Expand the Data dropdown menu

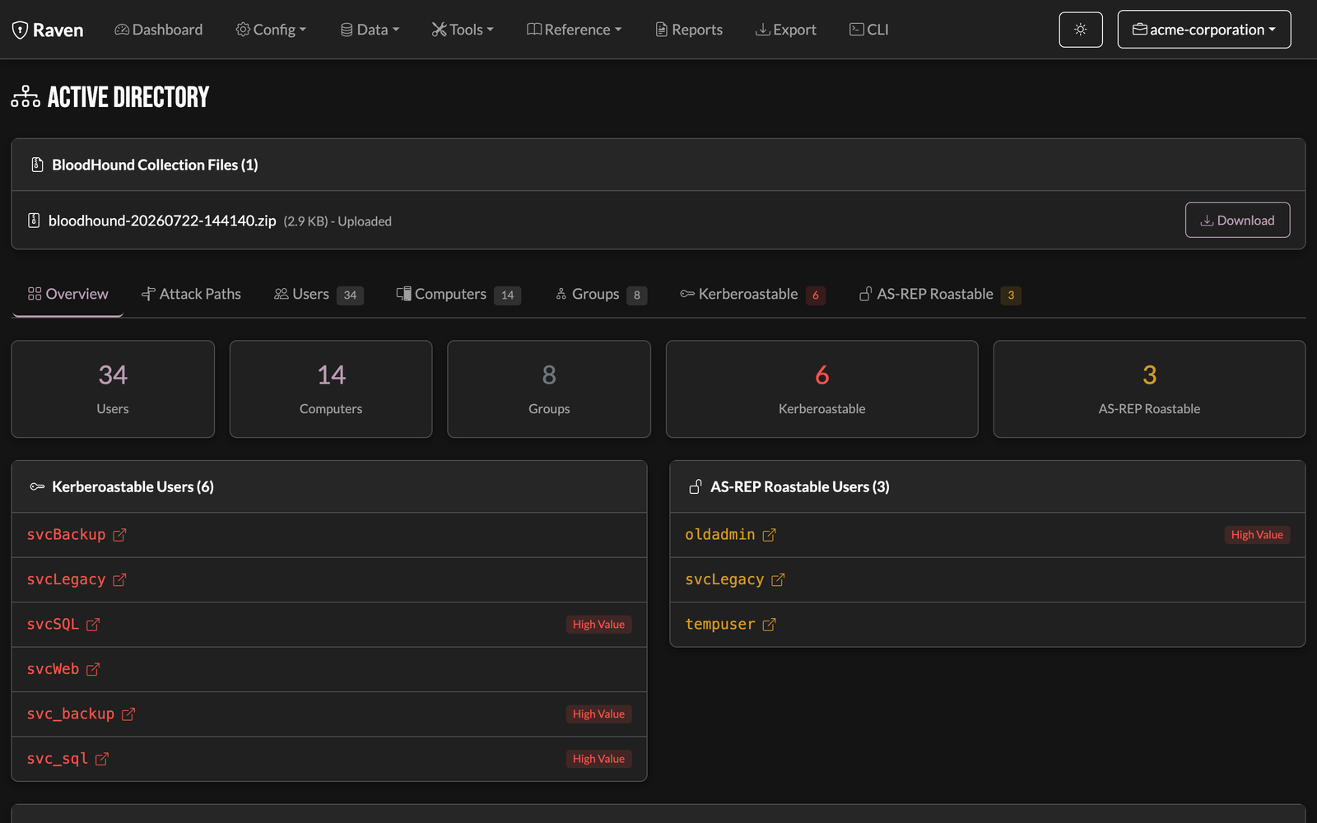(x=370, y=30)
